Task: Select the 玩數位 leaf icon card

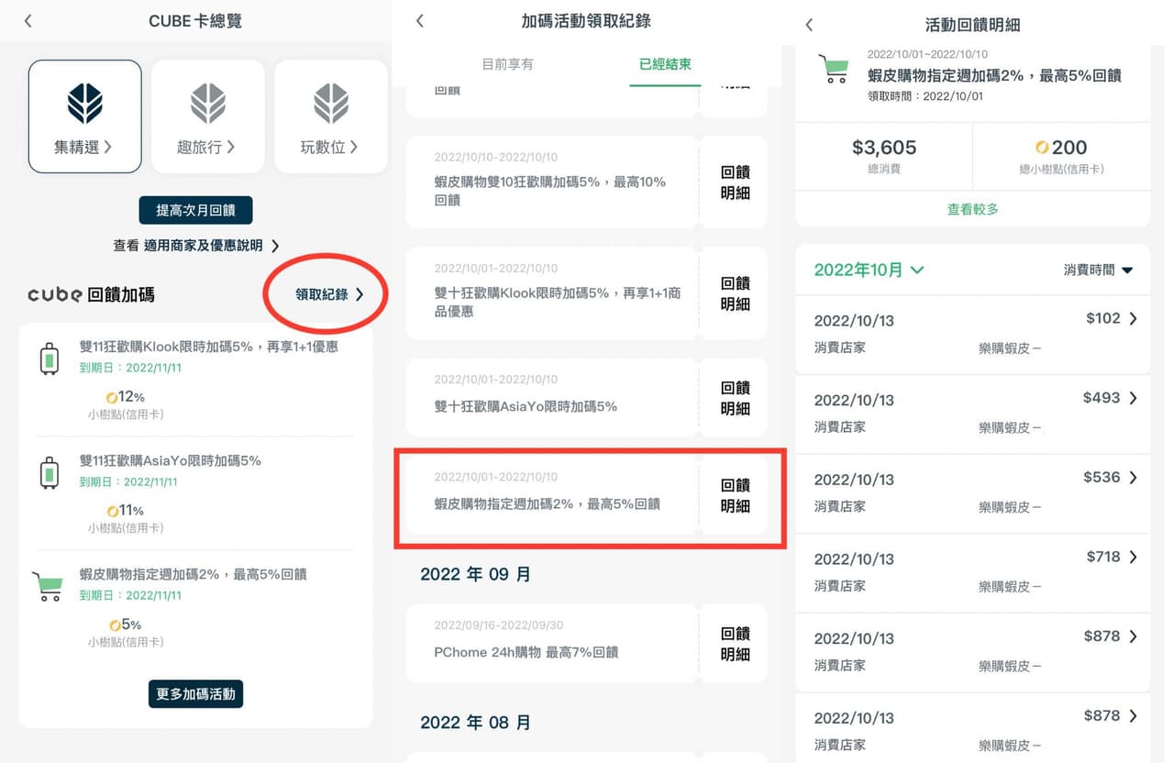Action: pyautogui.click(x=331, y=116)
